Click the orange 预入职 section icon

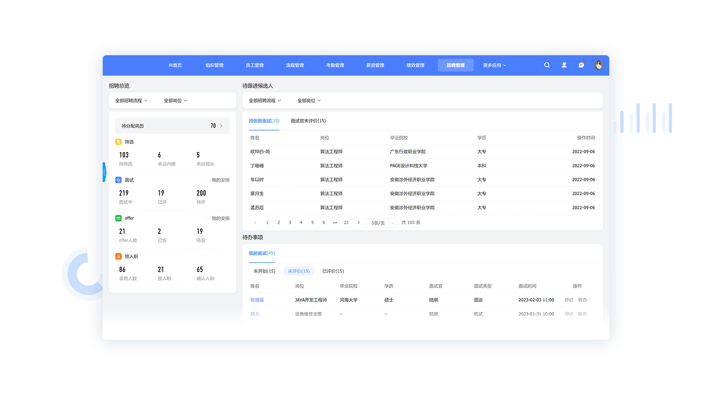(118, 256)
